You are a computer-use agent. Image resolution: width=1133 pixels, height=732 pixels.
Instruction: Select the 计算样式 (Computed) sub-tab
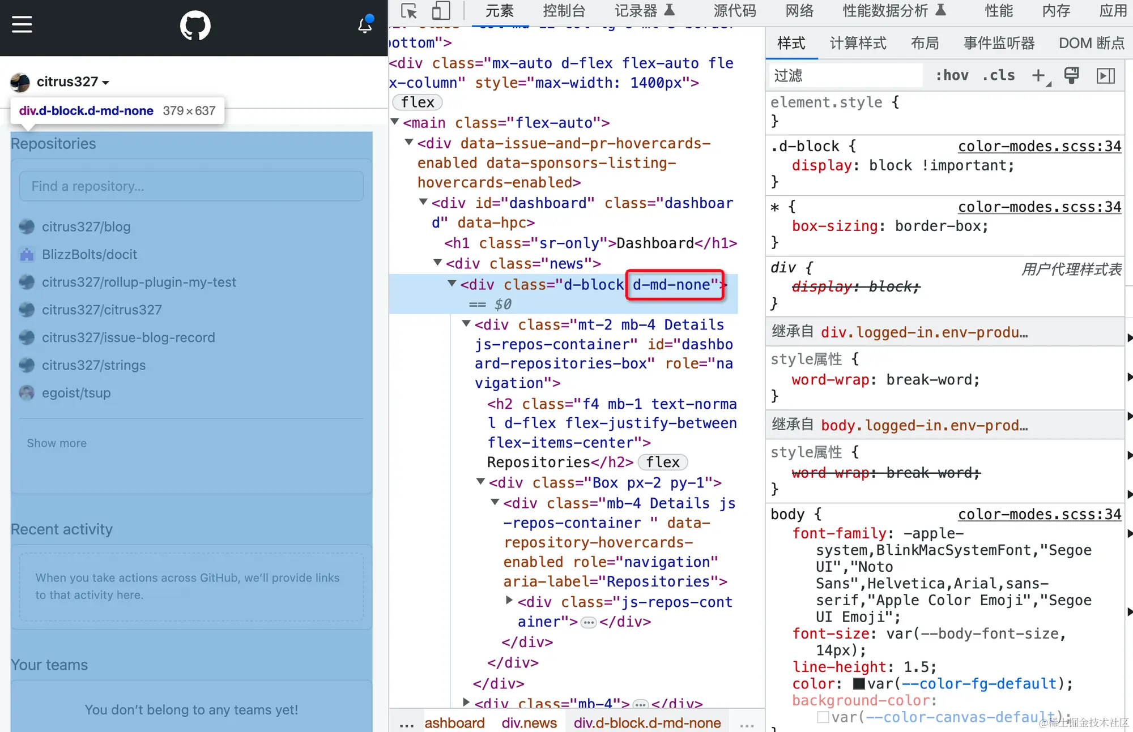[x=858, y=44]
